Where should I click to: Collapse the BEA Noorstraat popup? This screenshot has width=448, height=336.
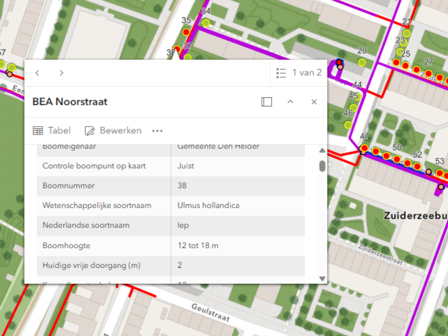click(290, 102)
